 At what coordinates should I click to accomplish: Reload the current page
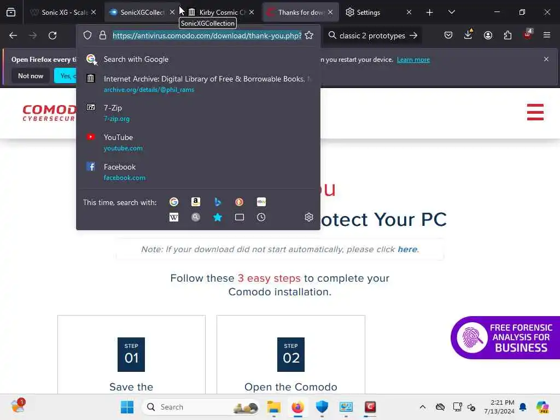[52, 36]
